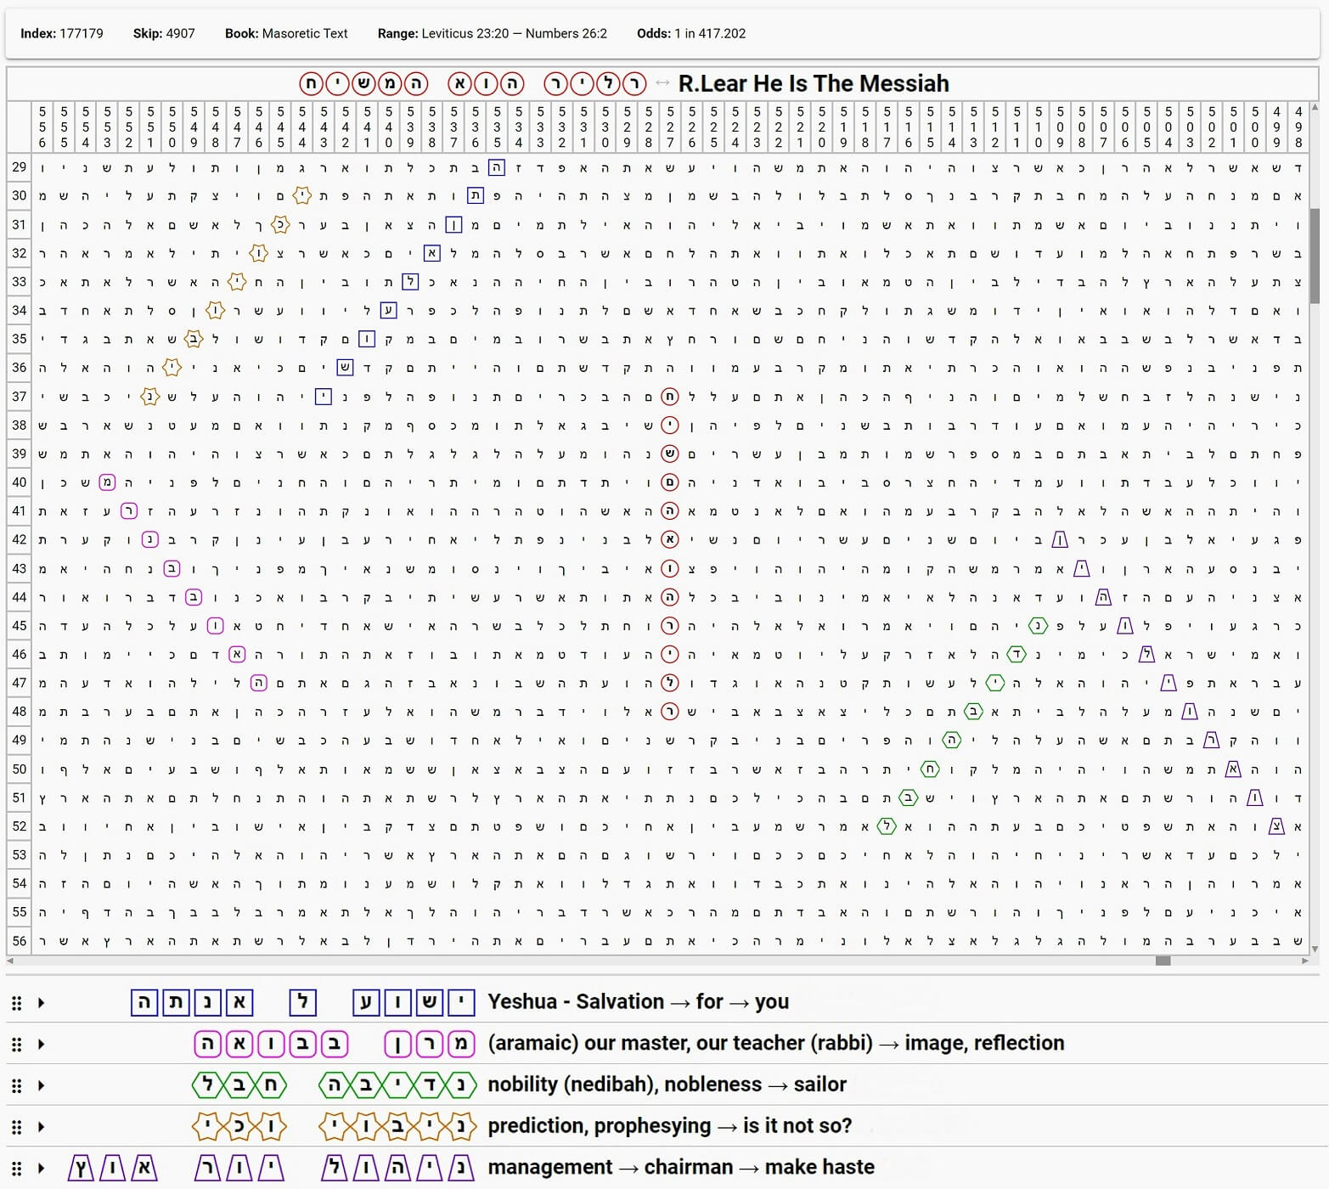Expand the management chairman make haste row
This screenshot has height=1189, width=1329.
(x=41, y=1168)
